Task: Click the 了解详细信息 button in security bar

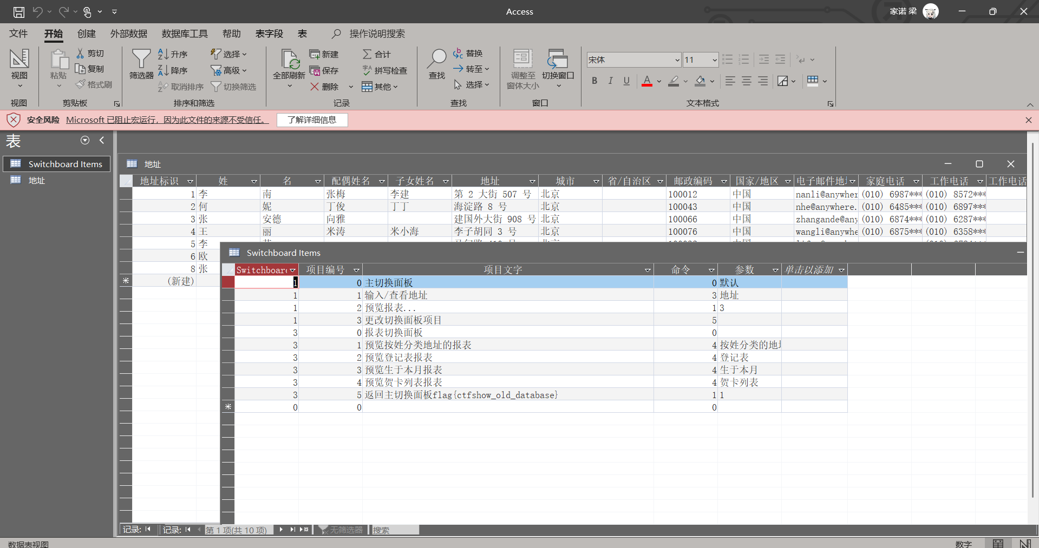Action: coord(312,120)
